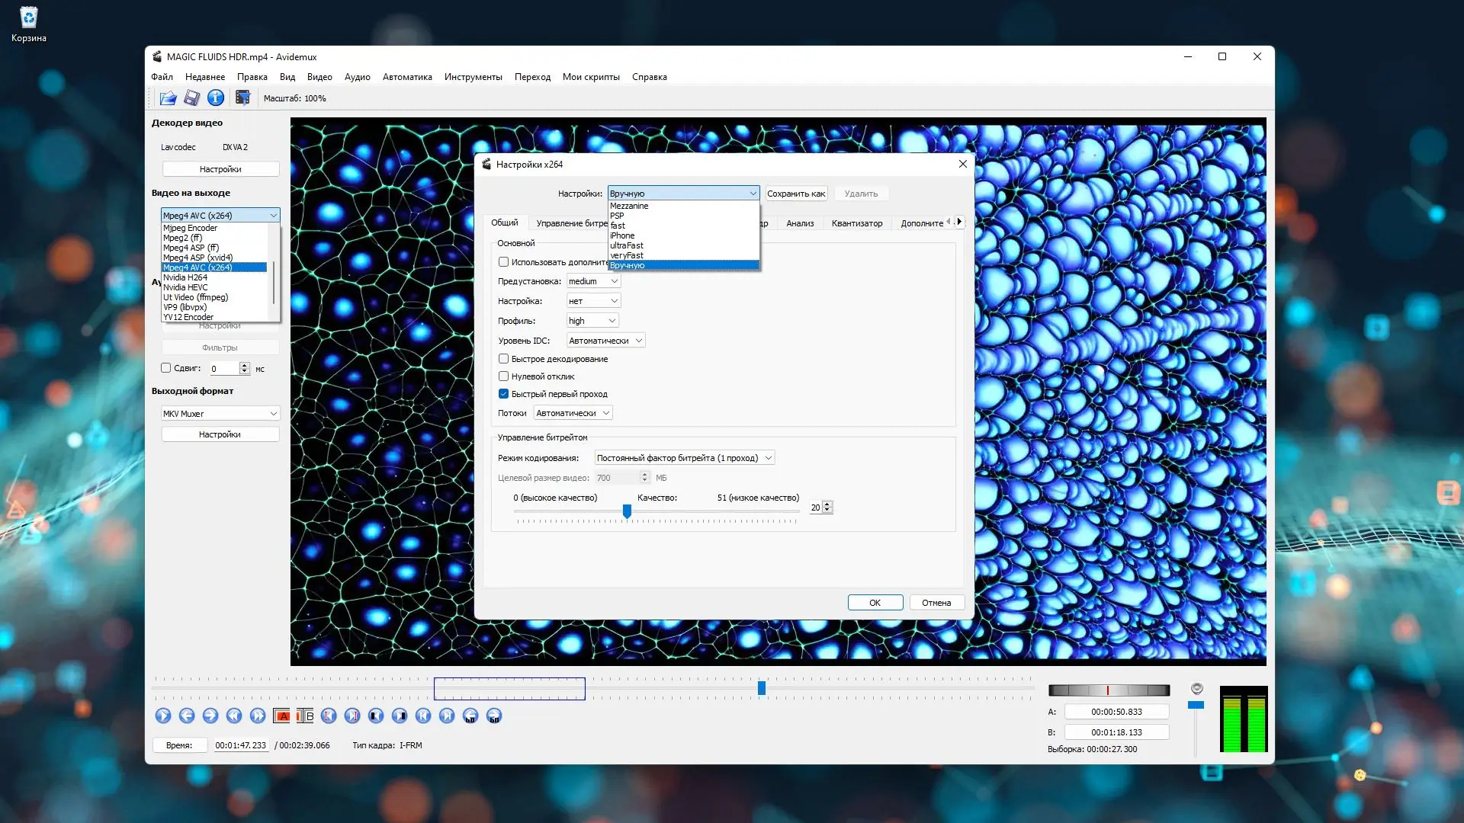Toggle the Нулевой отклик checkbox

coord(503,376)
